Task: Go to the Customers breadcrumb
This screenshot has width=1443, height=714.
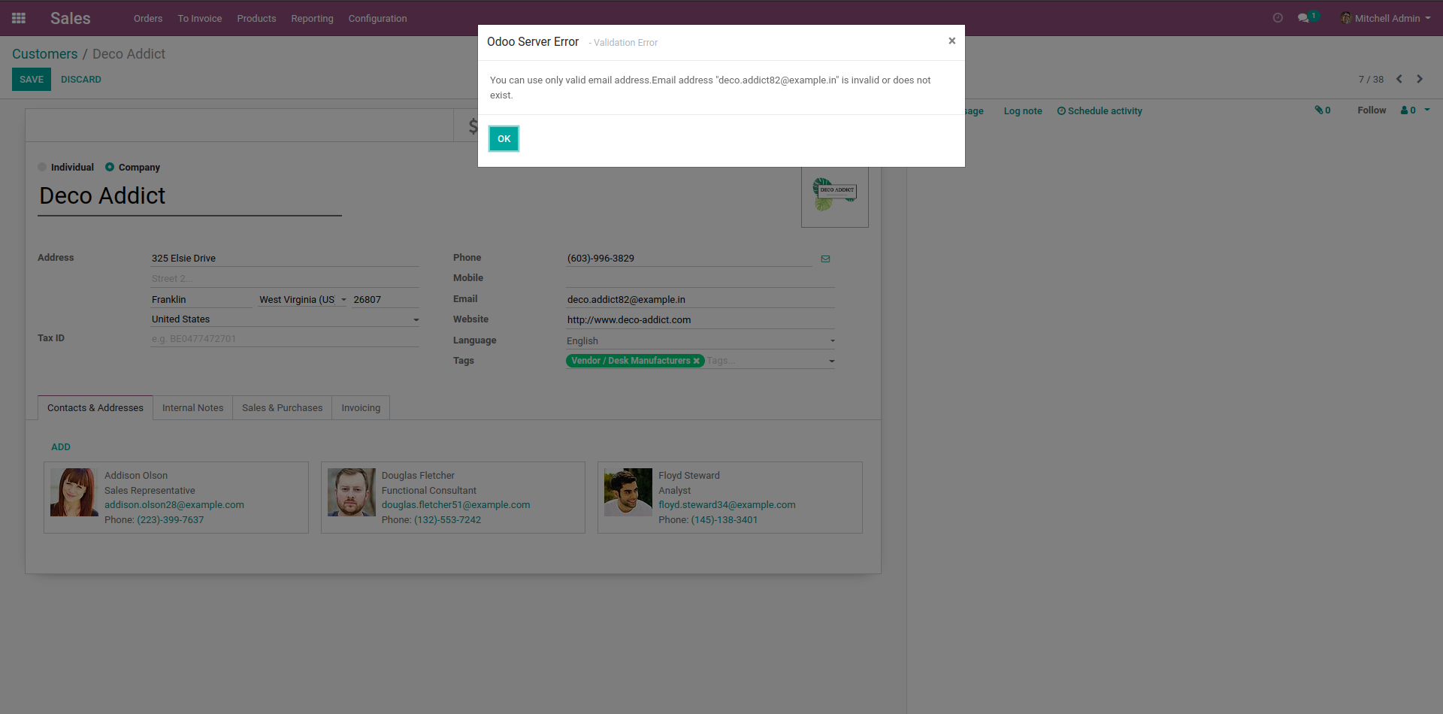Action: pyautogui.click(x=45, y=54)
